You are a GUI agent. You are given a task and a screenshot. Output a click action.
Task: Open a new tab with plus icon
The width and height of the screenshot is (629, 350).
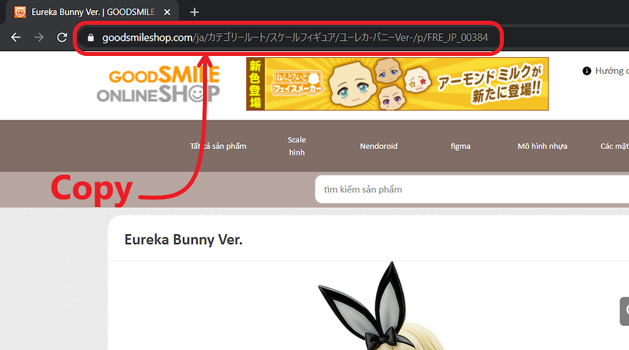pyautogui.click(x=194, y=13)
